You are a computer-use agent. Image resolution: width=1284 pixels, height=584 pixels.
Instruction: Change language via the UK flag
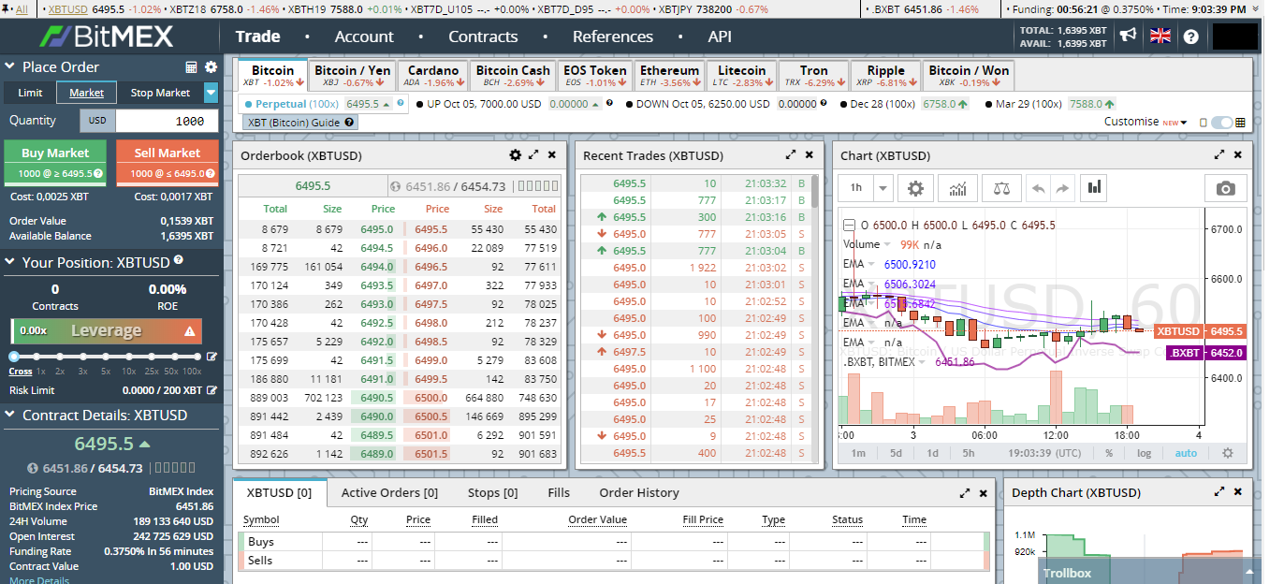click(1160, 36)
